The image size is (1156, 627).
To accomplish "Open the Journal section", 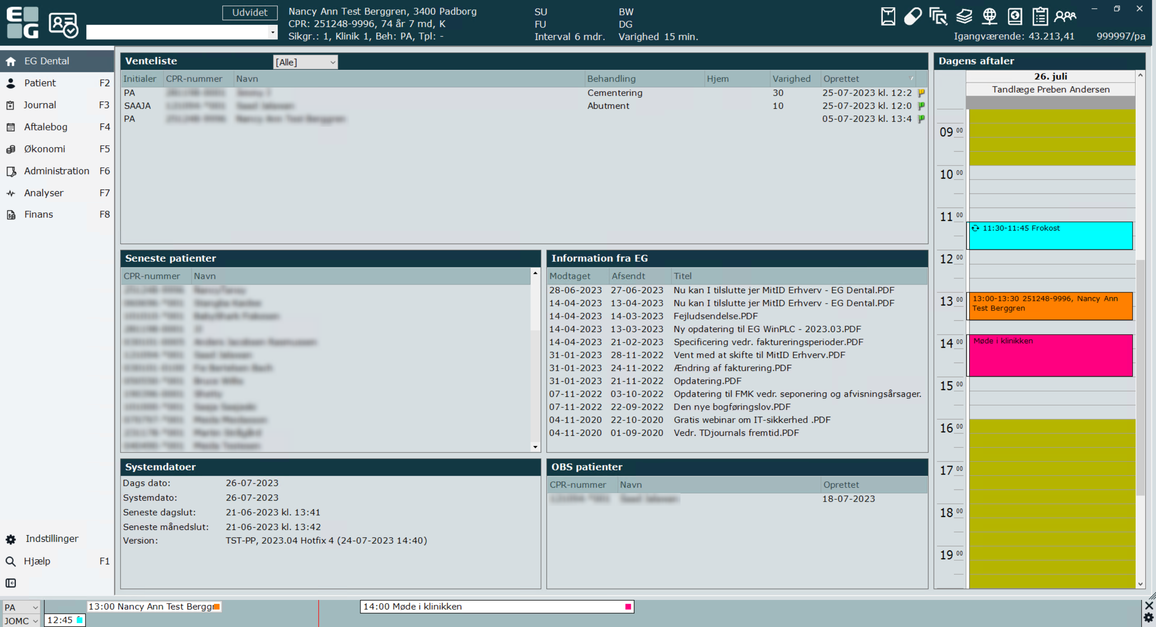I will coord(57,105).
